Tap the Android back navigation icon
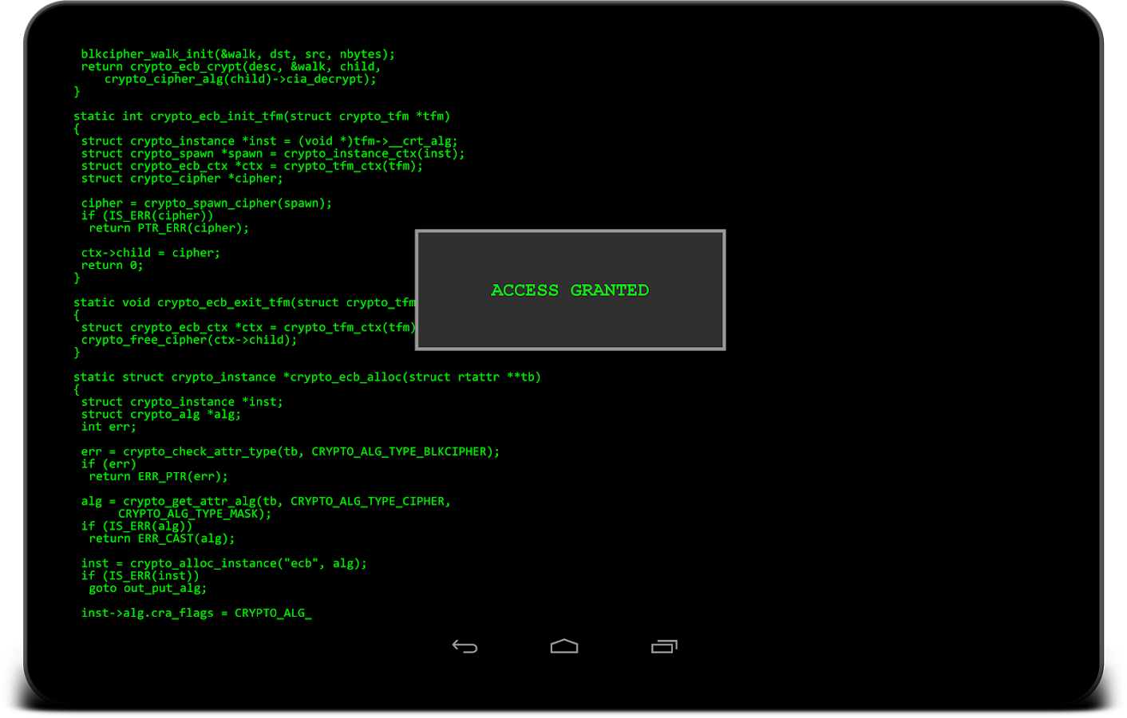The width and height of the screenshot is (1127, 718). [x=465, y=646]
